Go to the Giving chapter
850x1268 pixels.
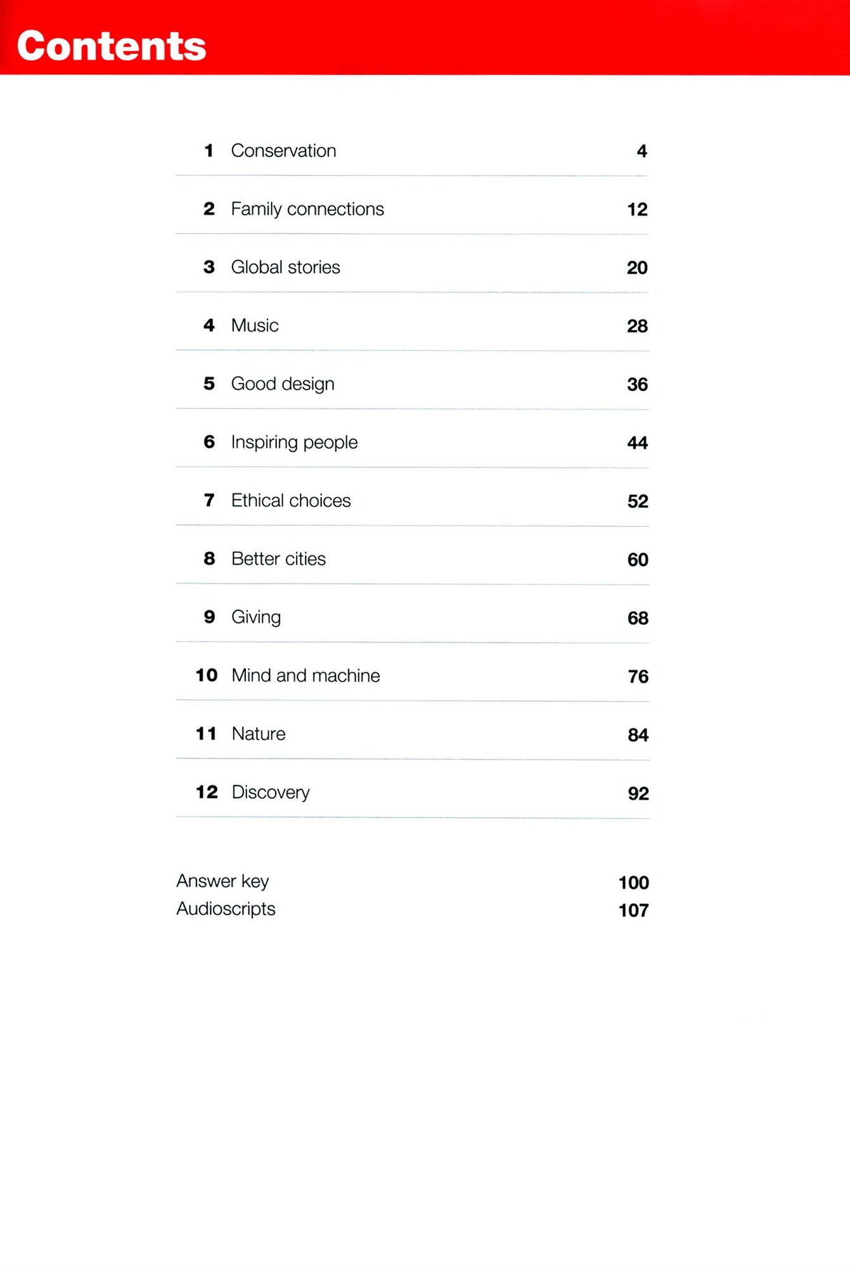256,618
